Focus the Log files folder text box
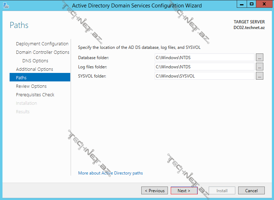 [204, 67]
